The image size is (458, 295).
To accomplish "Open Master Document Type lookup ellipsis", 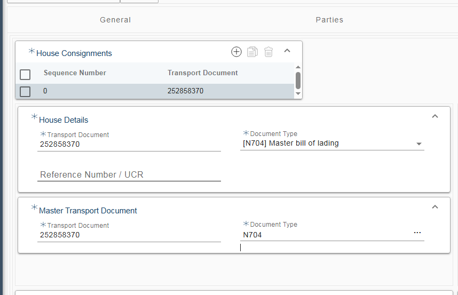I will [x=417, y=233].
